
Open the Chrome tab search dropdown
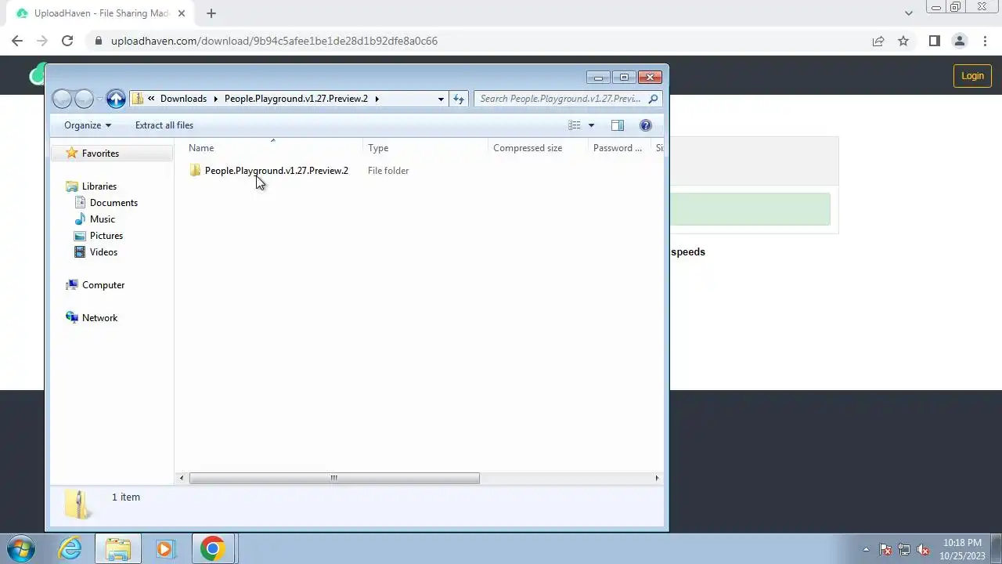coord(909,13)
